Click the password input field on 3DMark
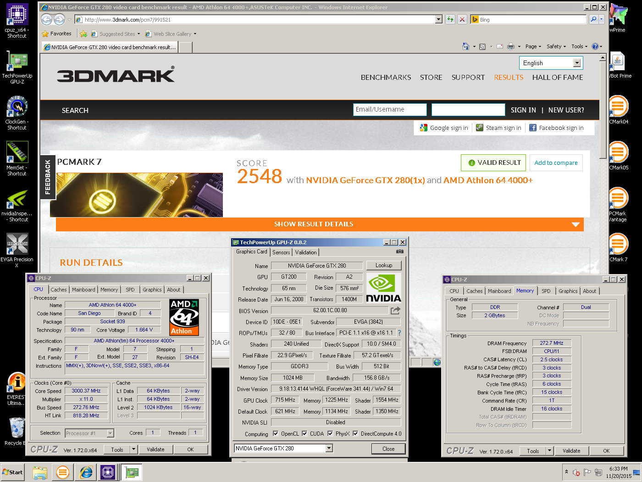Viewport: 642px width, 482px height. (468, 110)
